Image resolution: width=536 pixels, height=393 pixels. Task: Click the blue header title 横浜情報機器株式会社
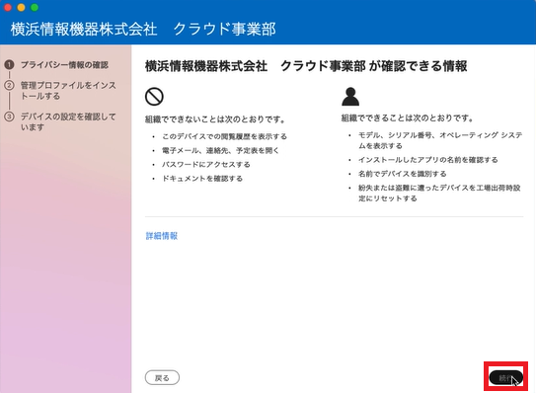coord(84,29)
